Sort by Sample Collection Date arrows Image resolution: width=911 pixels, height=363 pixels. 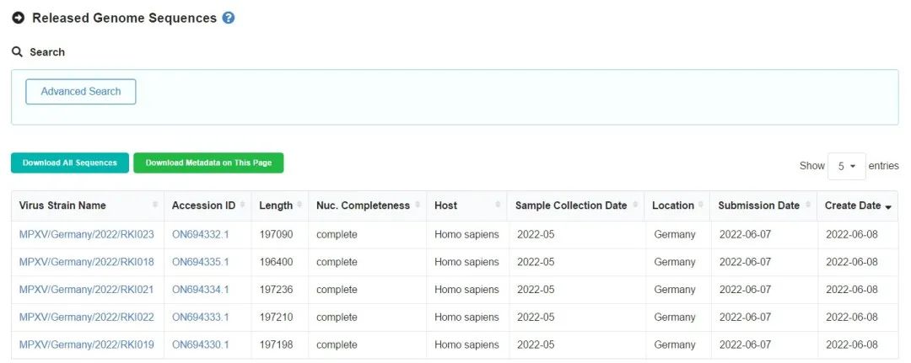[635, 206]
